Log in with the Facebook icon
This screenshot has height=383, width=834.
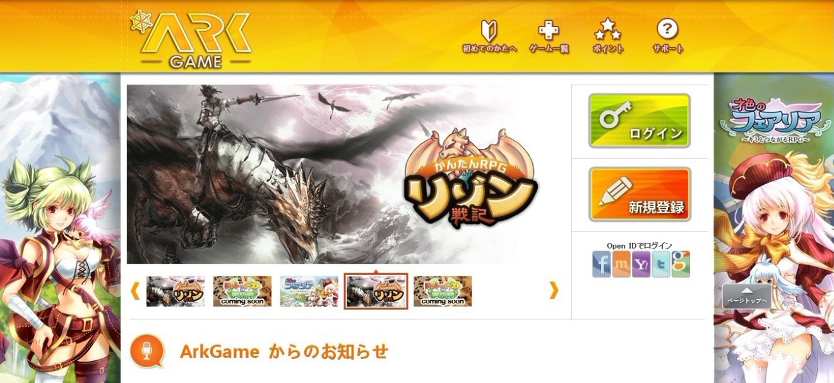[601, 264]
